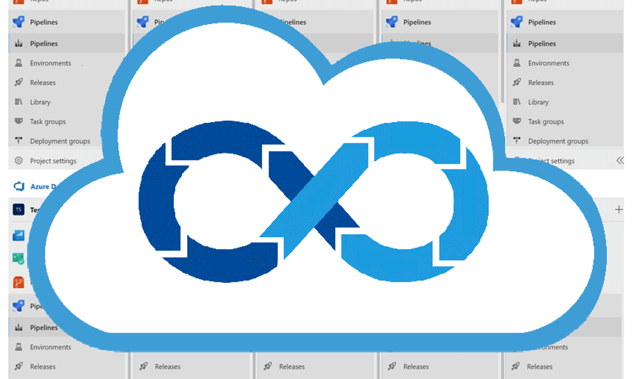Open the TS project avatar

click(x=19, y=210)
